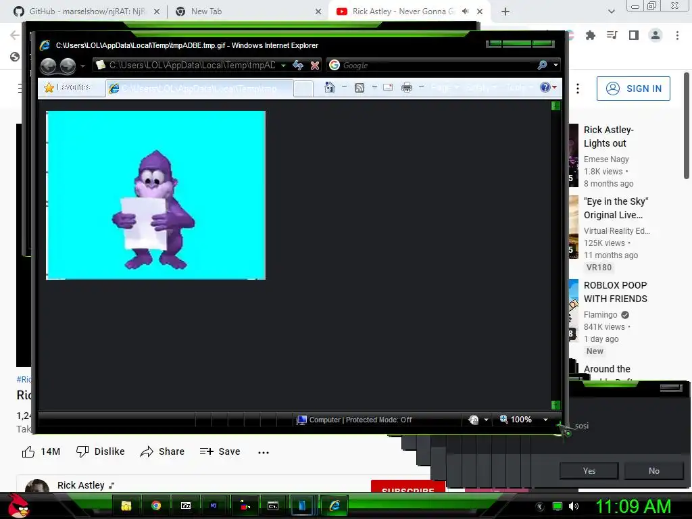Open Rick Astley Lights out video
Viewport: 692px width, 519px height.
609,137
